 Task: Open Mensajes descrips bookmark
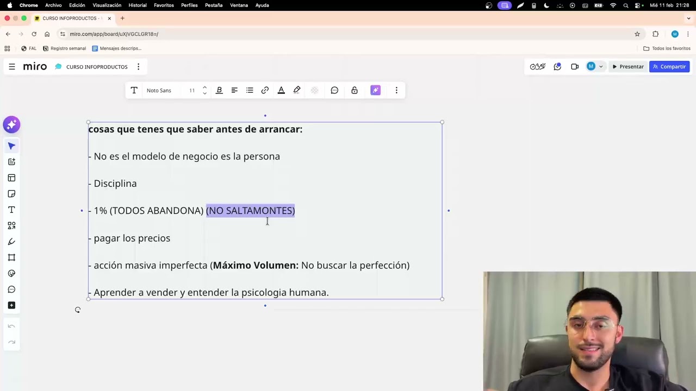(116, 48)
